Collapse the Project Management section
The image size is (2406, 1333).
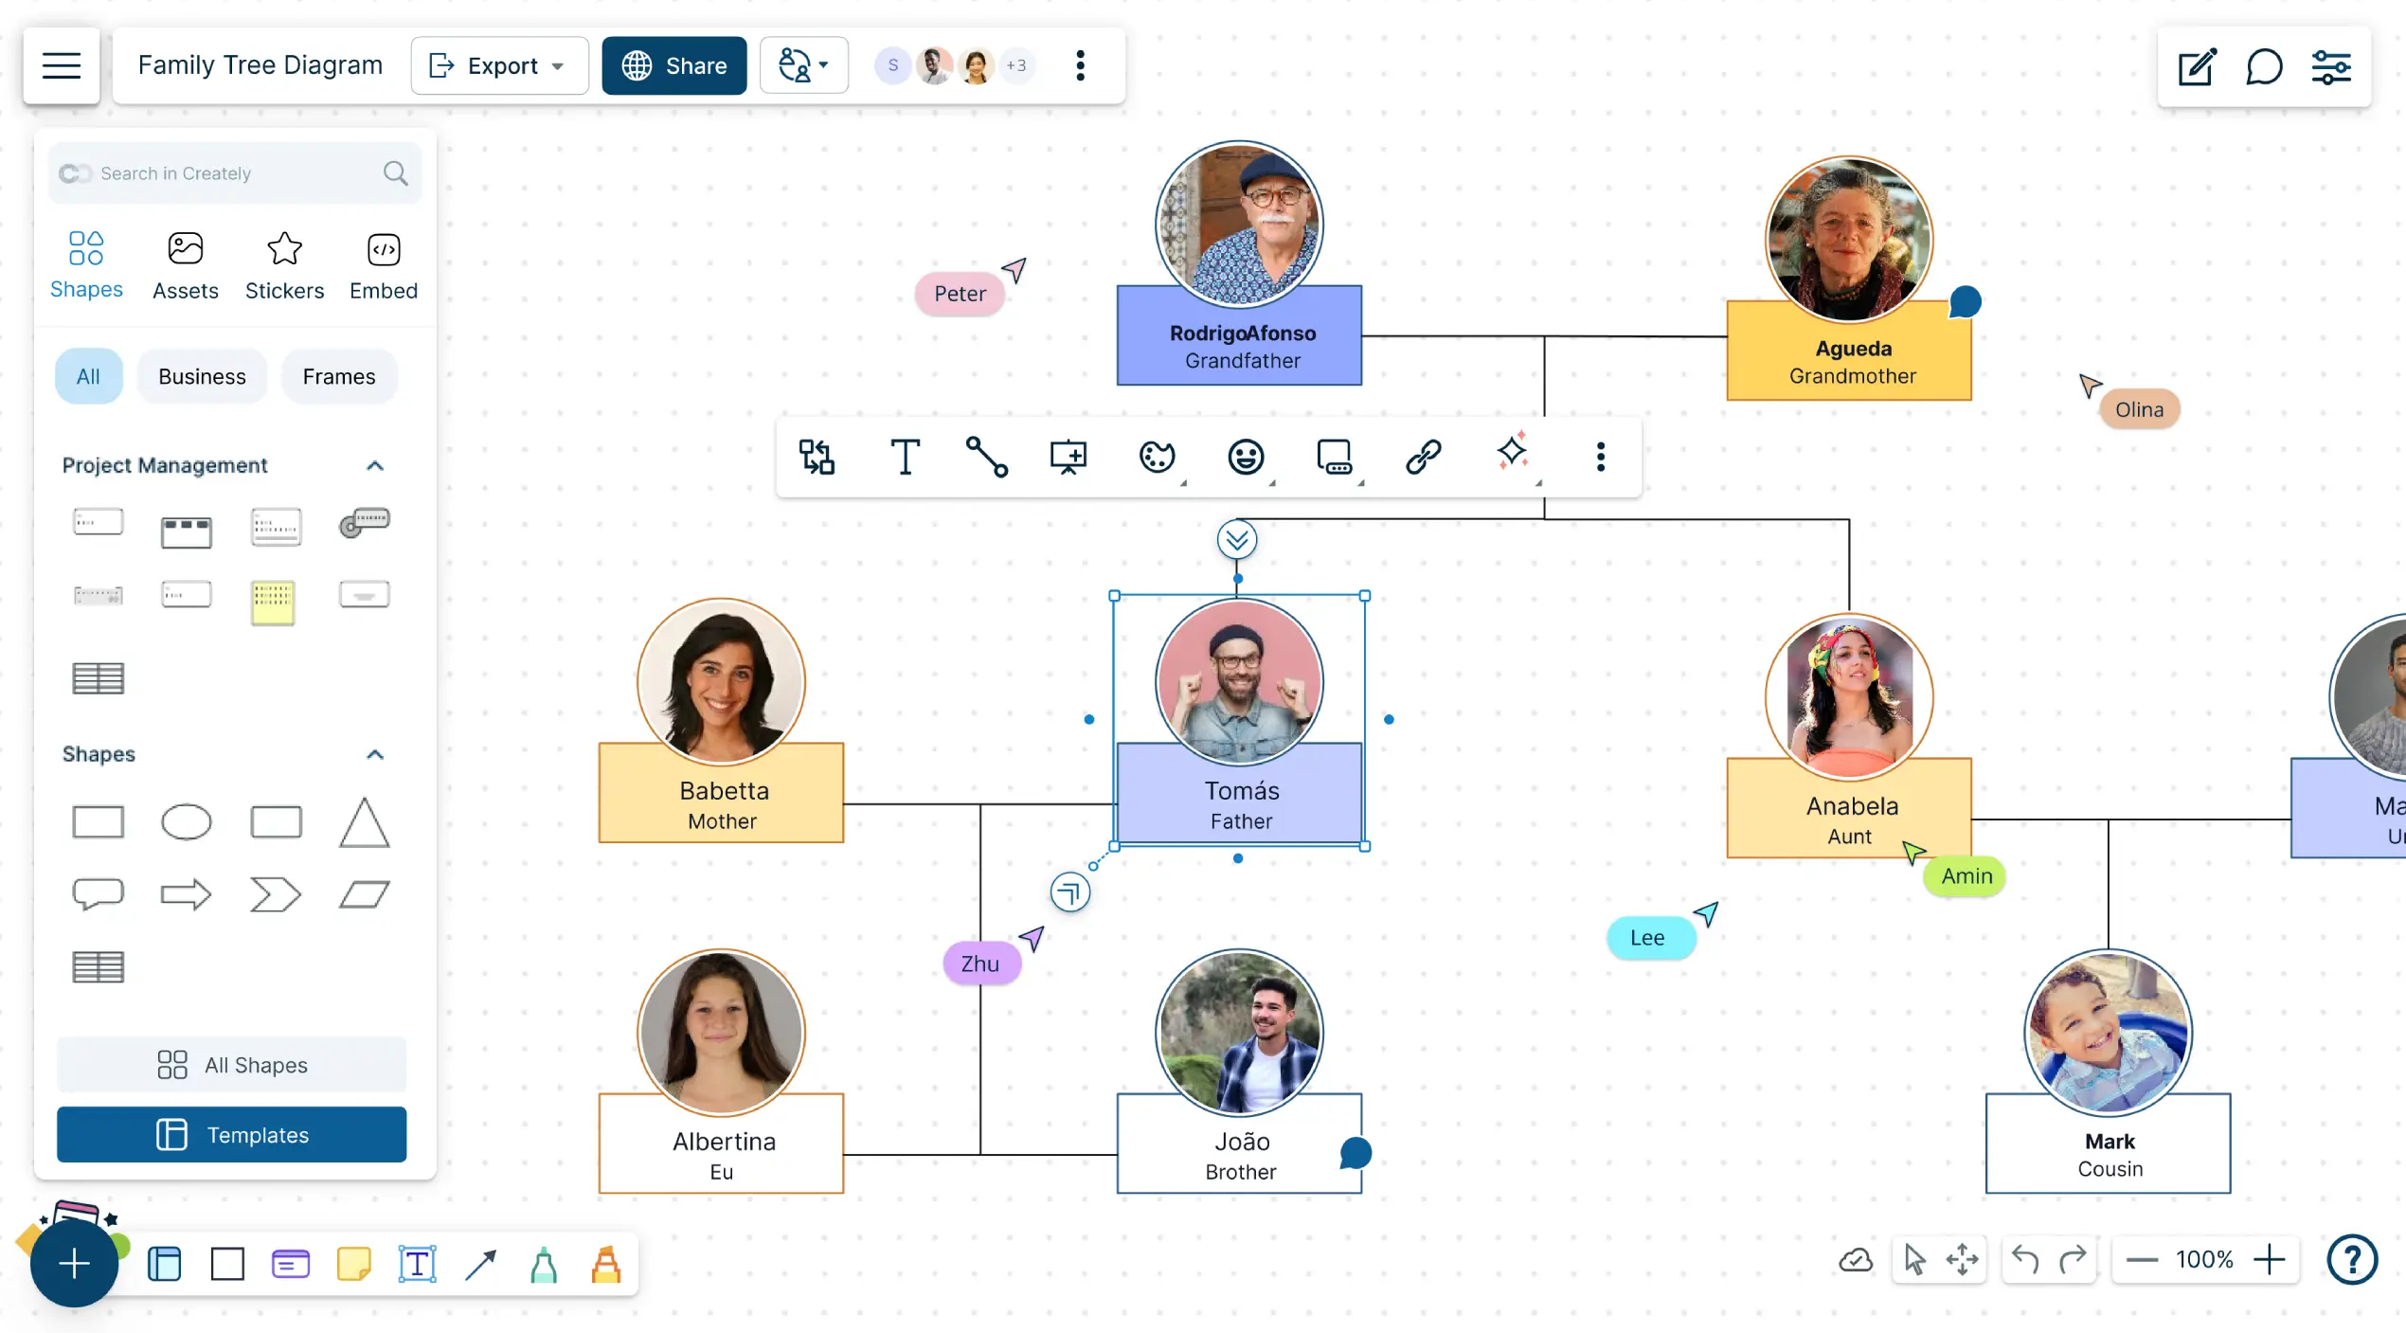374,464
